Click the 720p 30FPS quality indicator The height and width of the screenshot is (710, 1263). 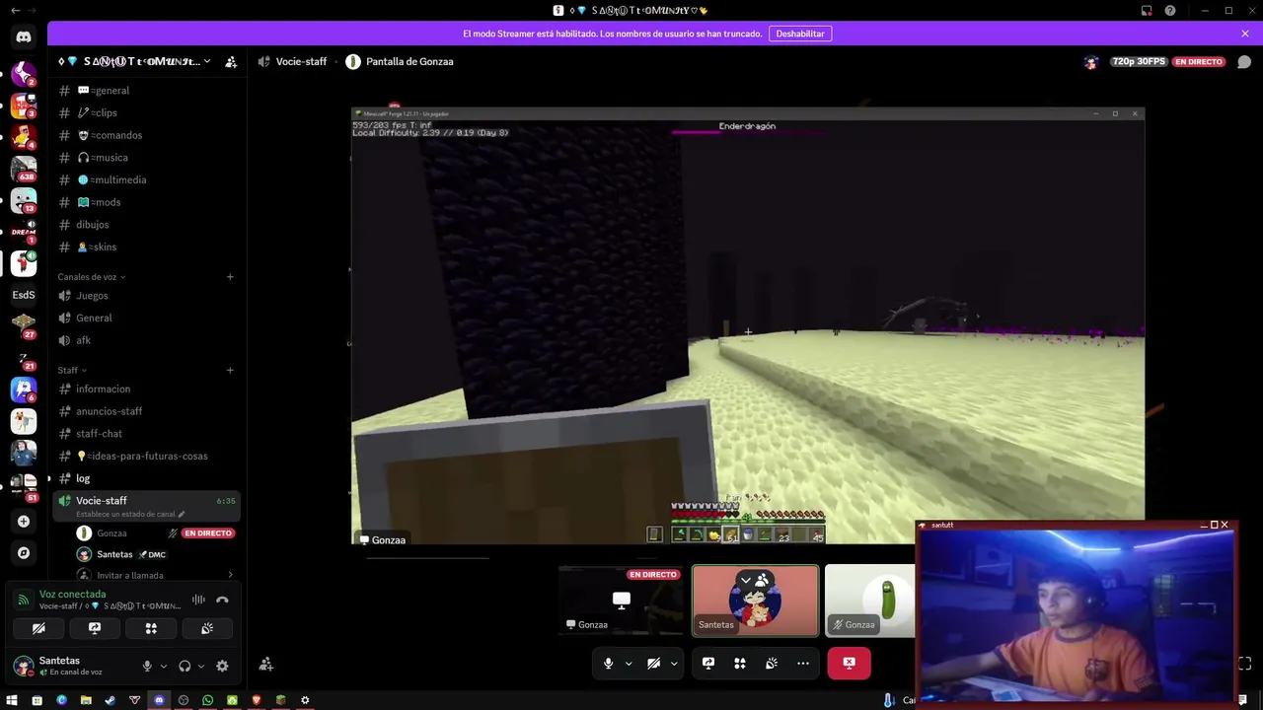(1139, 61)
